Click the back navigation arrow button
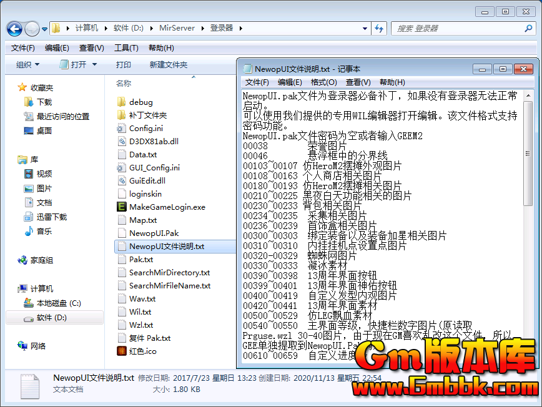Image resolution: width=542 pixels, height=407 pixels. (x=15, y=29)
